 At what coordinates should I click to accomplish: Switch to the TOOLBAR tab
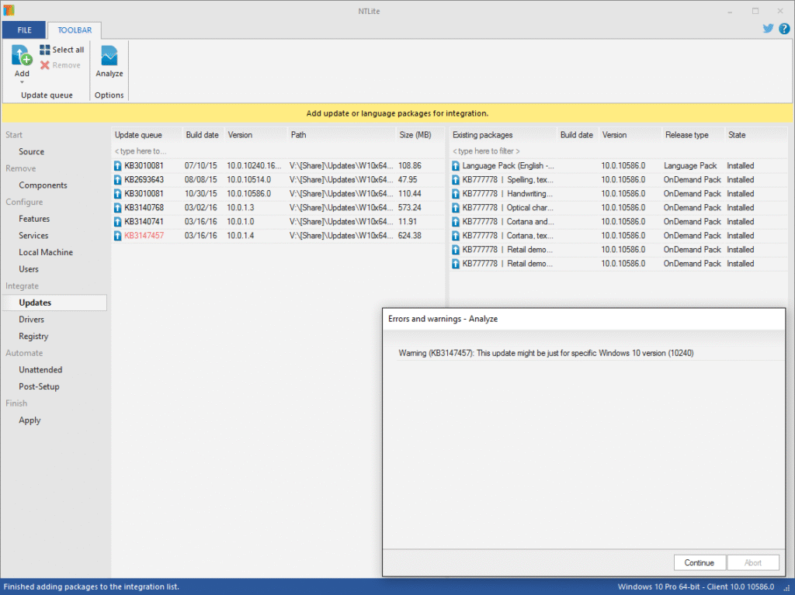[74, 29]
